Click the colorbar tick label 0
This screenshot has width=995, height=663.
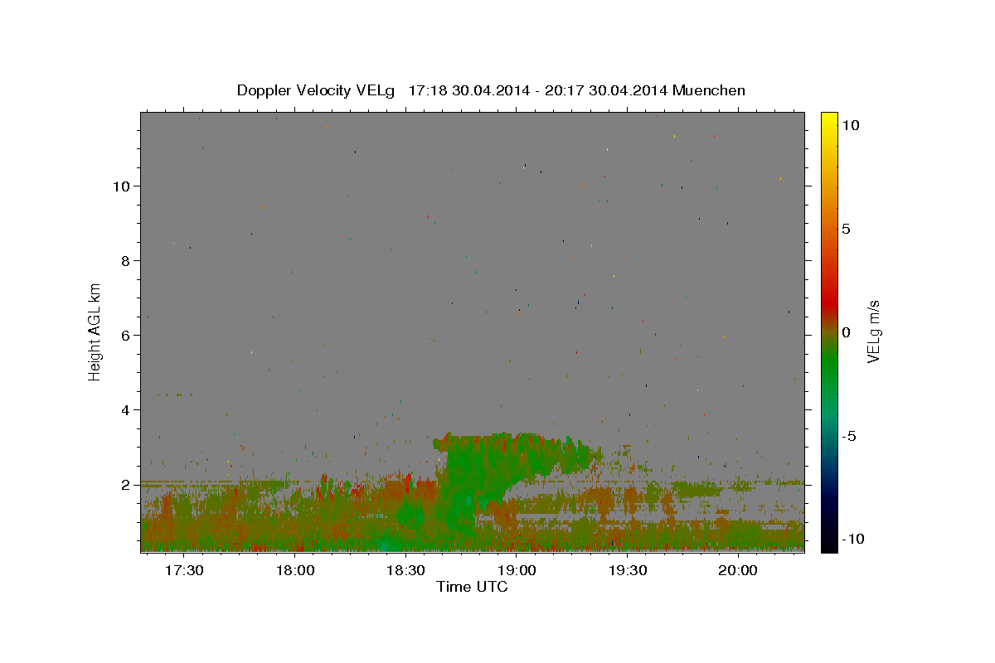pos(846,332)
